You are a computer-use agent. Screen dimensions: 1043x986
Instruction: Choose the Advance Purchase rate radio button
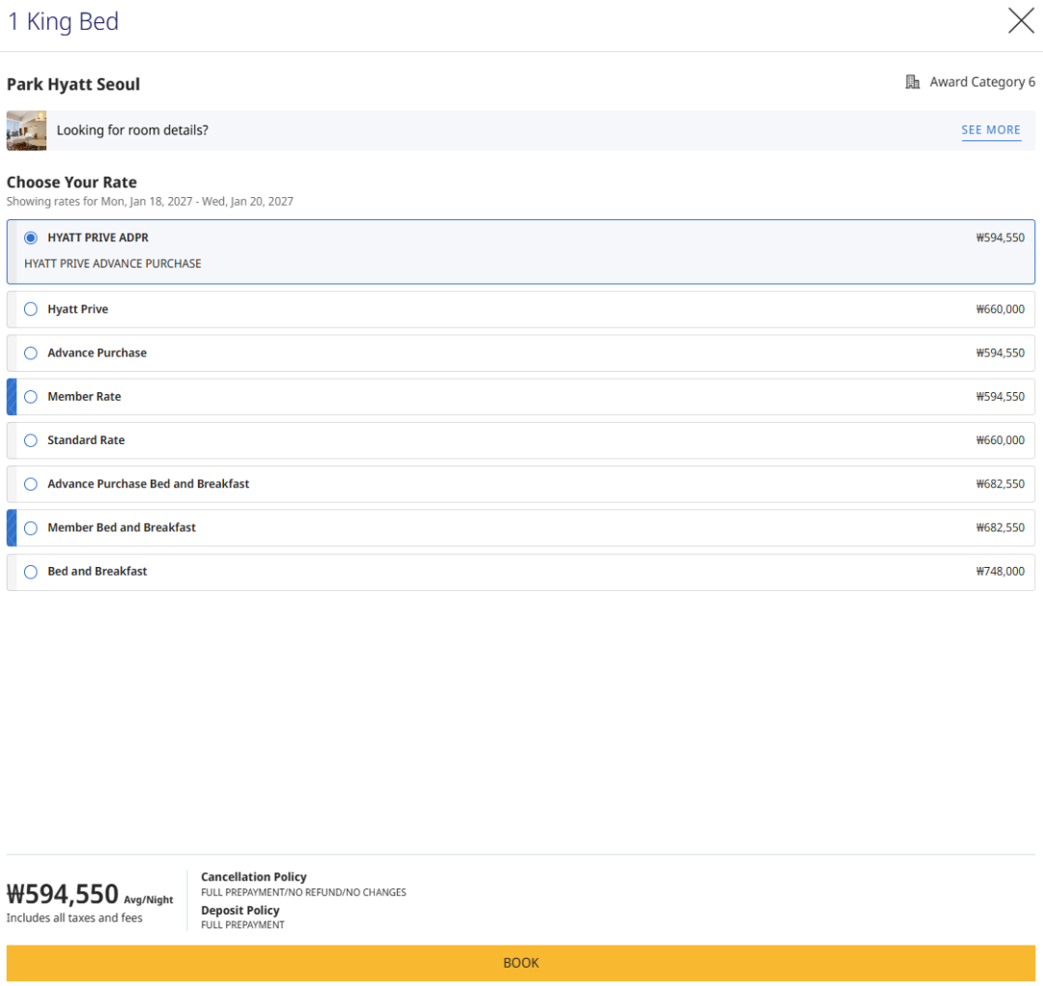(x=31, y=353)
